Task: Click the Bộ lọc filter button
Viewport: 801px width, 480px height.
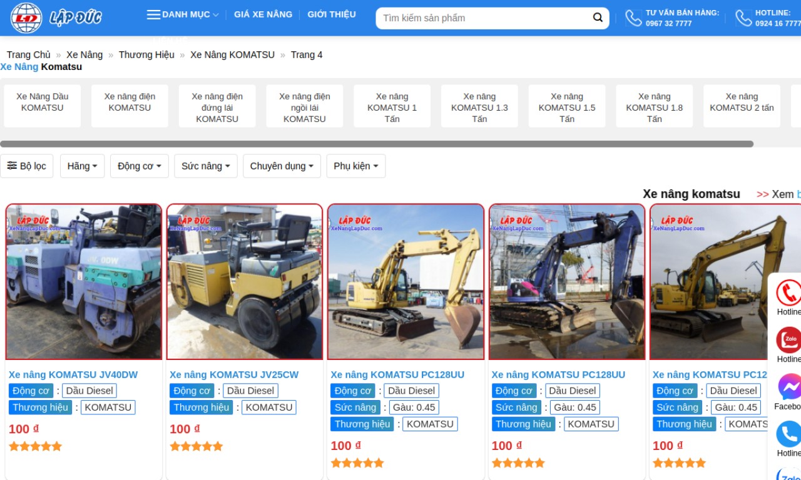Action: click(x=27, y=166)
